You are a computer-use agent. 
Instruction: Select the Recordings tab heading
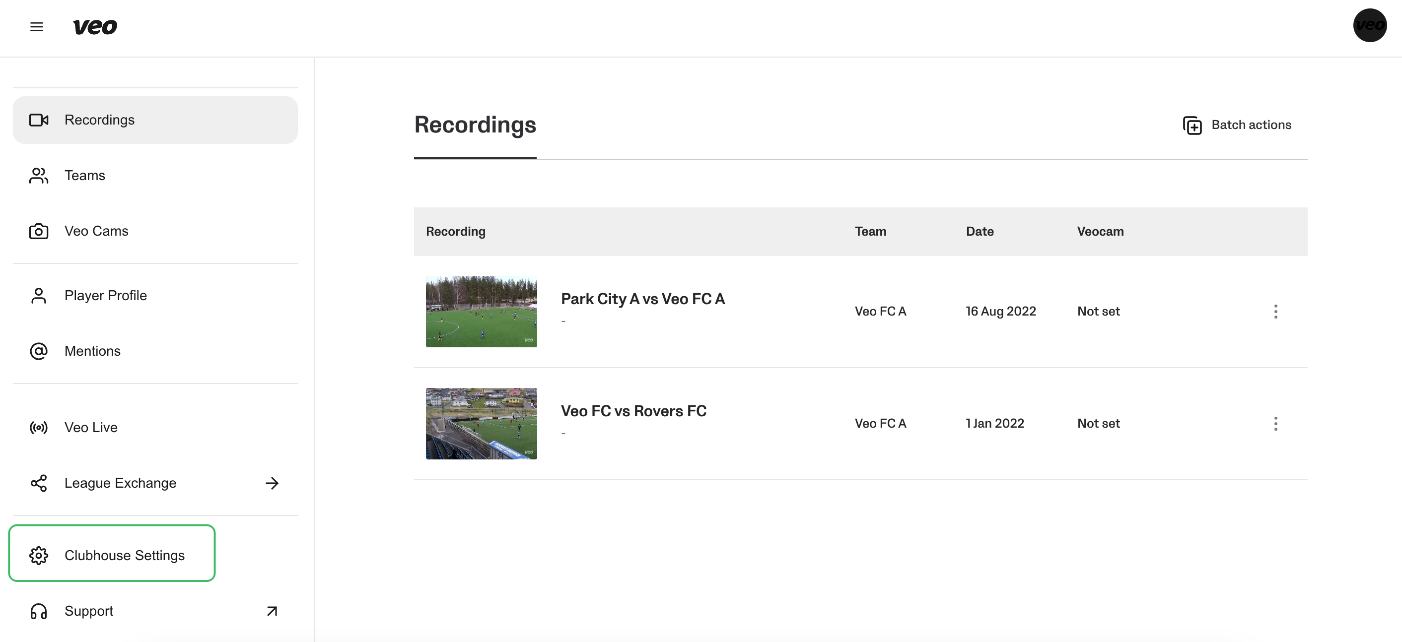click(475, 125)
